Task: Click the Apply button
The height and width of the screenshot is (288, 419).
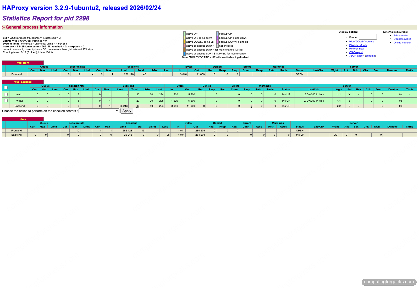Action: click(x=127, y=111)
